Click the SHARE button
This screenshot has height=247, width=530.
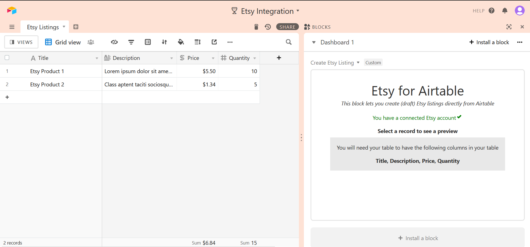[x=287, y=27]
